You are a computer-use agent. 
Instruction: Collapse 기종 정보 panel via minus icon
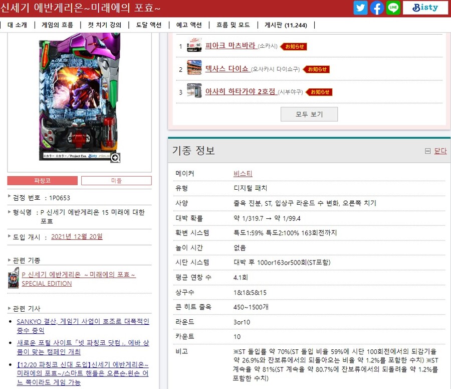click(x=428, y=151)
